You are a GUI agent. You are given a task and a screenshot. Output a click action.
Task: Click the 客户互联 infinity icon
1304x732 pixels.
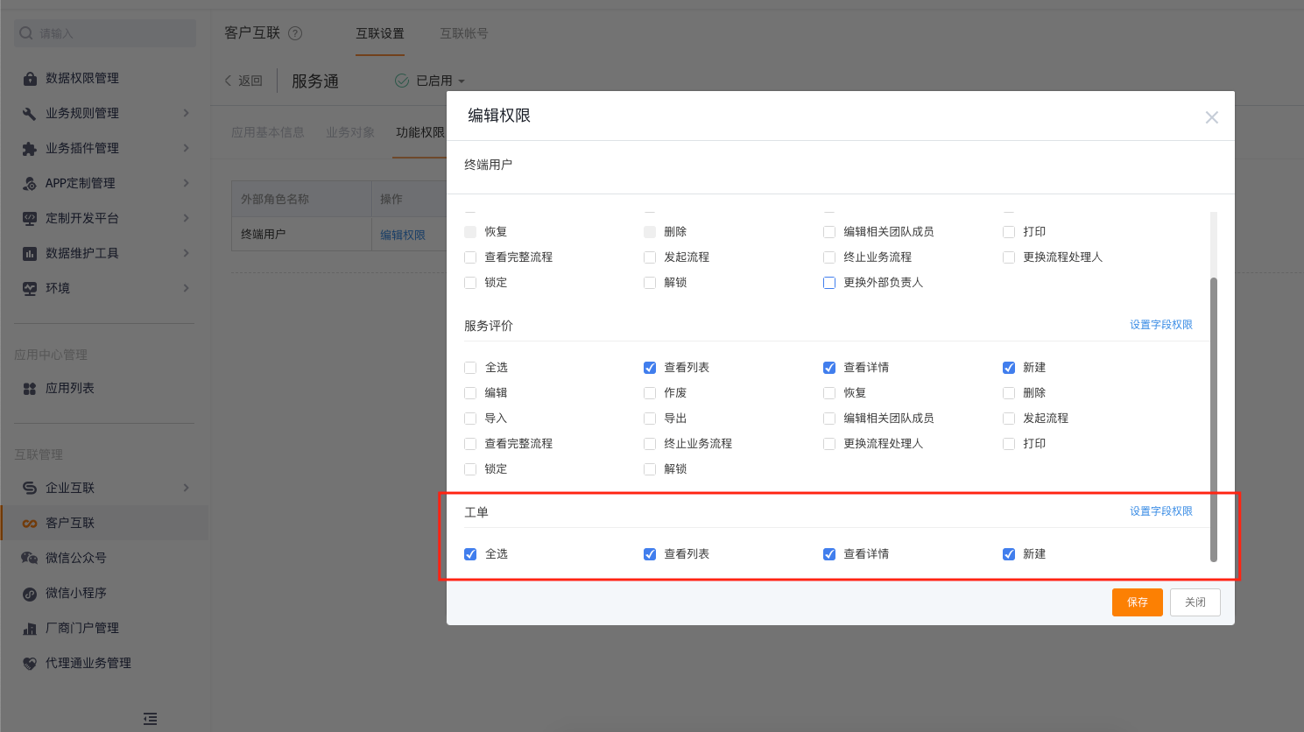pos(30,523)
